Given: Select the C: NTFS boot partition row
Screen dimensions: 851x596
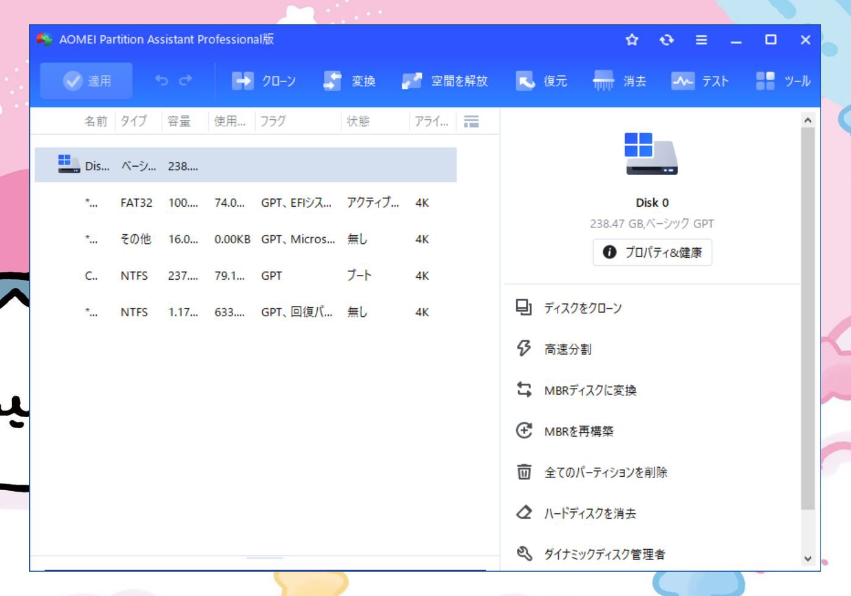Looking at the screenshot, I should pyautogui.click(x=245, y=275).
